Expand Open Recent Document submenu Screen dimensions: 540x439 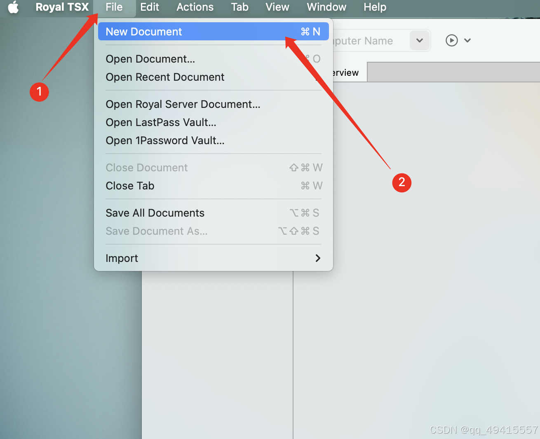(x=214, y=77)
